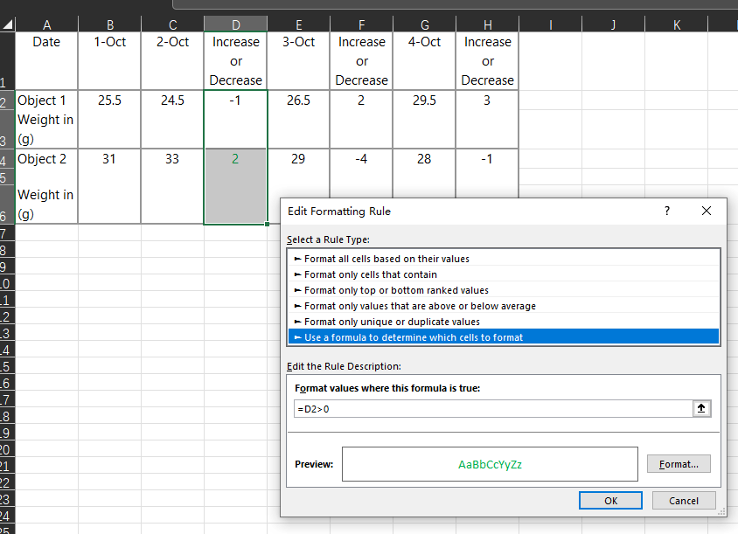
Task: Select column B header
Action: (109, 24)
